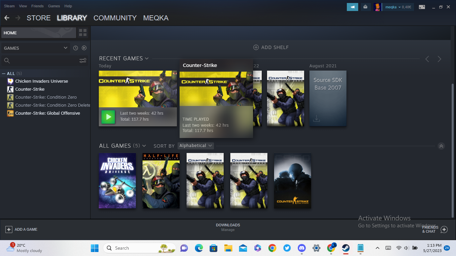Viewport: 456px width, 256px height.
Task: Open the Alphabetical sort dropdown
Action: click(196, 146)
